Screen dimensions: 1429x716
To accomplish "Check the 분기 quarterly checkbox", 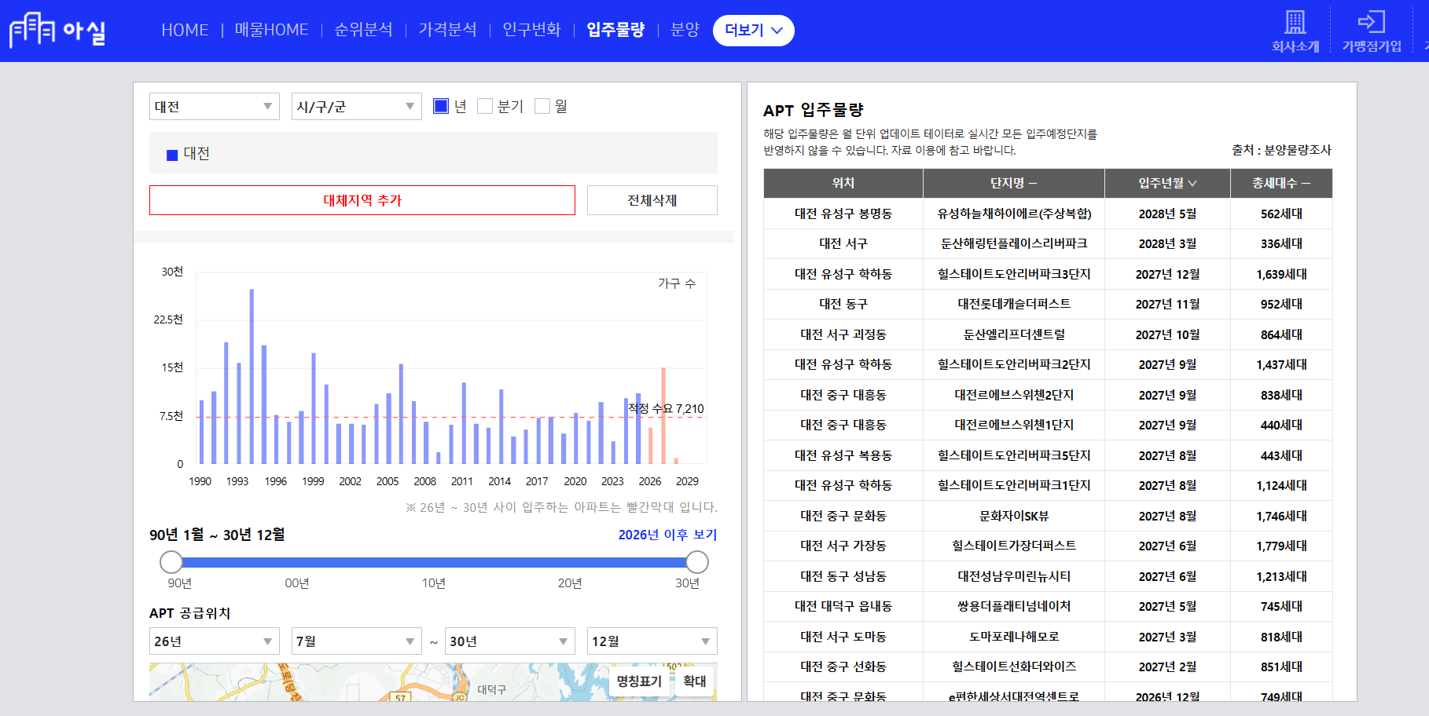I will [485, 106].
